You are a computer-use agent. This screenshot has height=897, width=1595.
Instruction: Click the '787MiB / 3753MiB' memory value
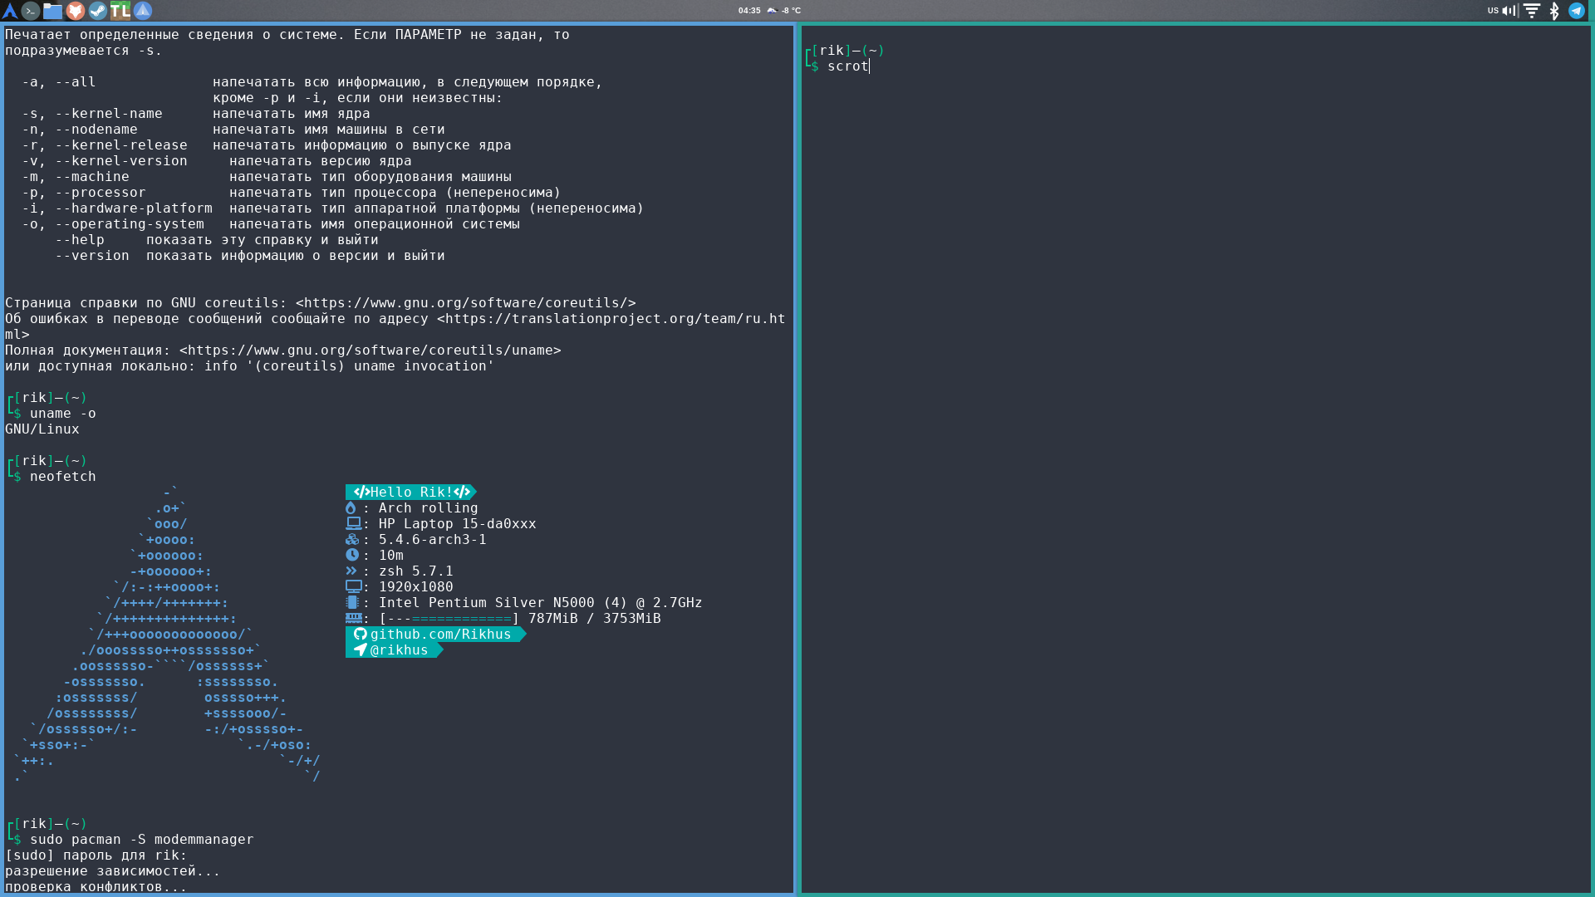(595, 618)
